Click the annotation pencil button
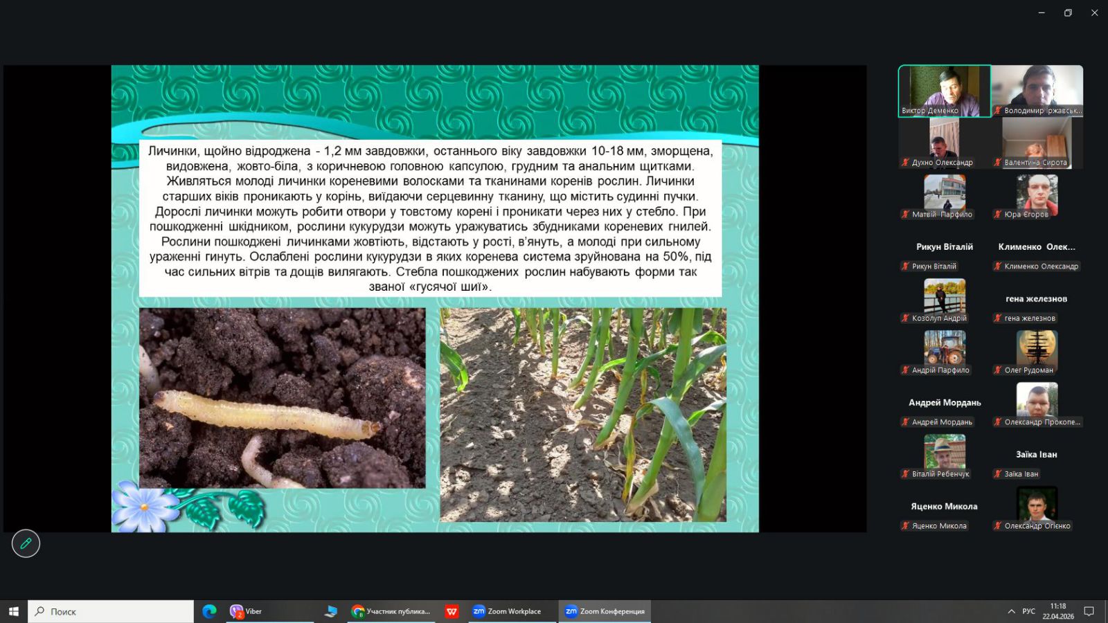Screen dimensions: 1108x623 point(26,543)
